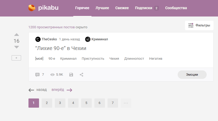Go to the Сообщества section
The height and width of the screenshot is (121, 218).
[176, 8]
